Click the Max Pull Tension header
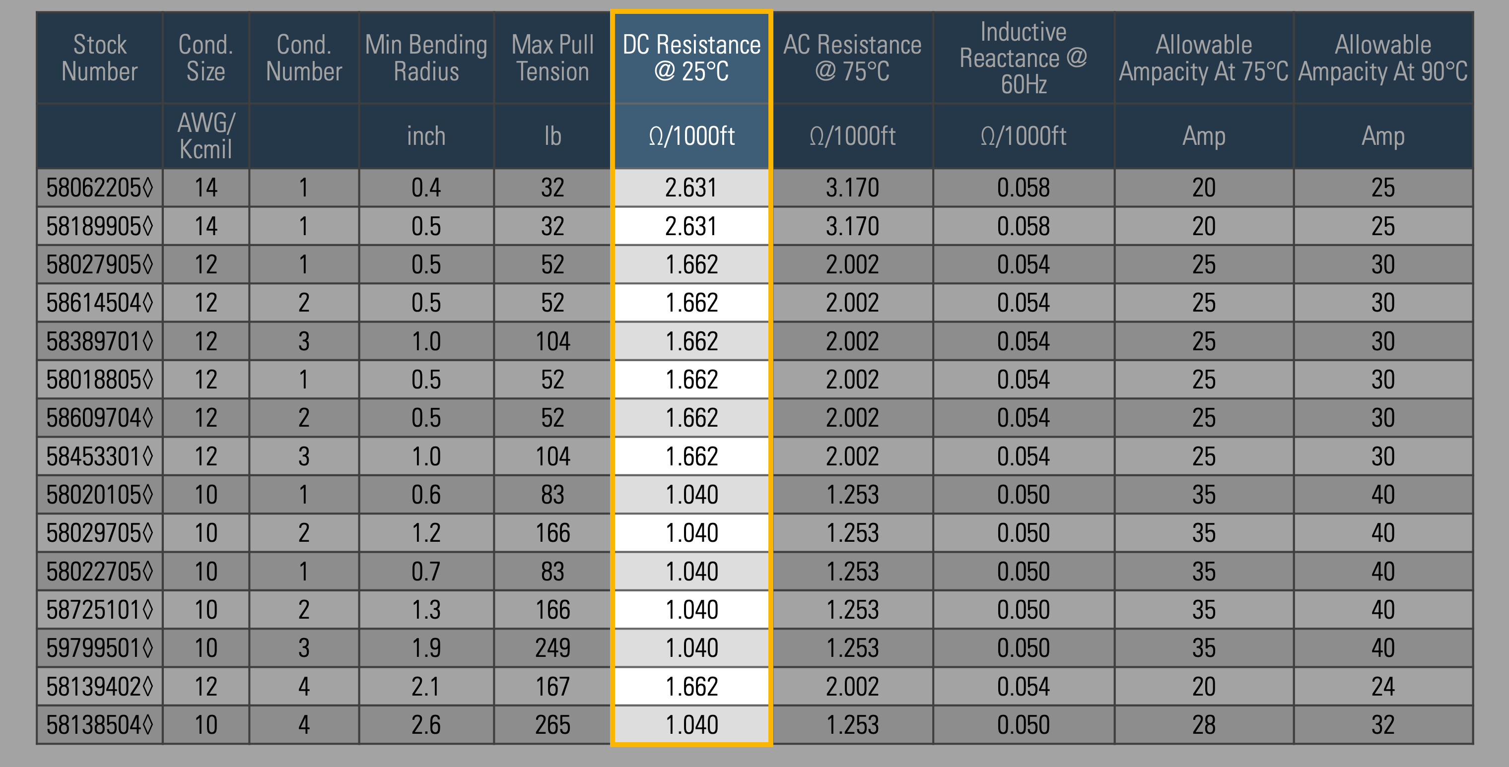This screenshot has height=767, width=1509. (552, 58)
